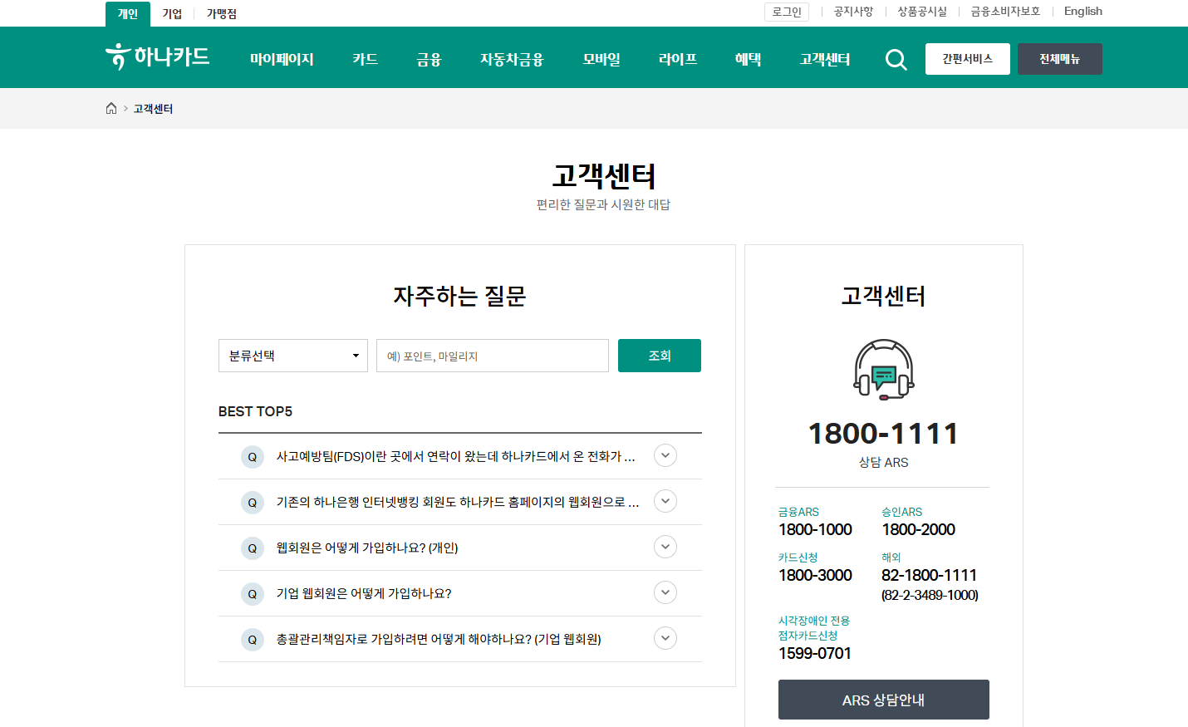Click the 조회 search button
Image resolution: width=1188 pixels, height=727 pixels.
tap(660, 356)
